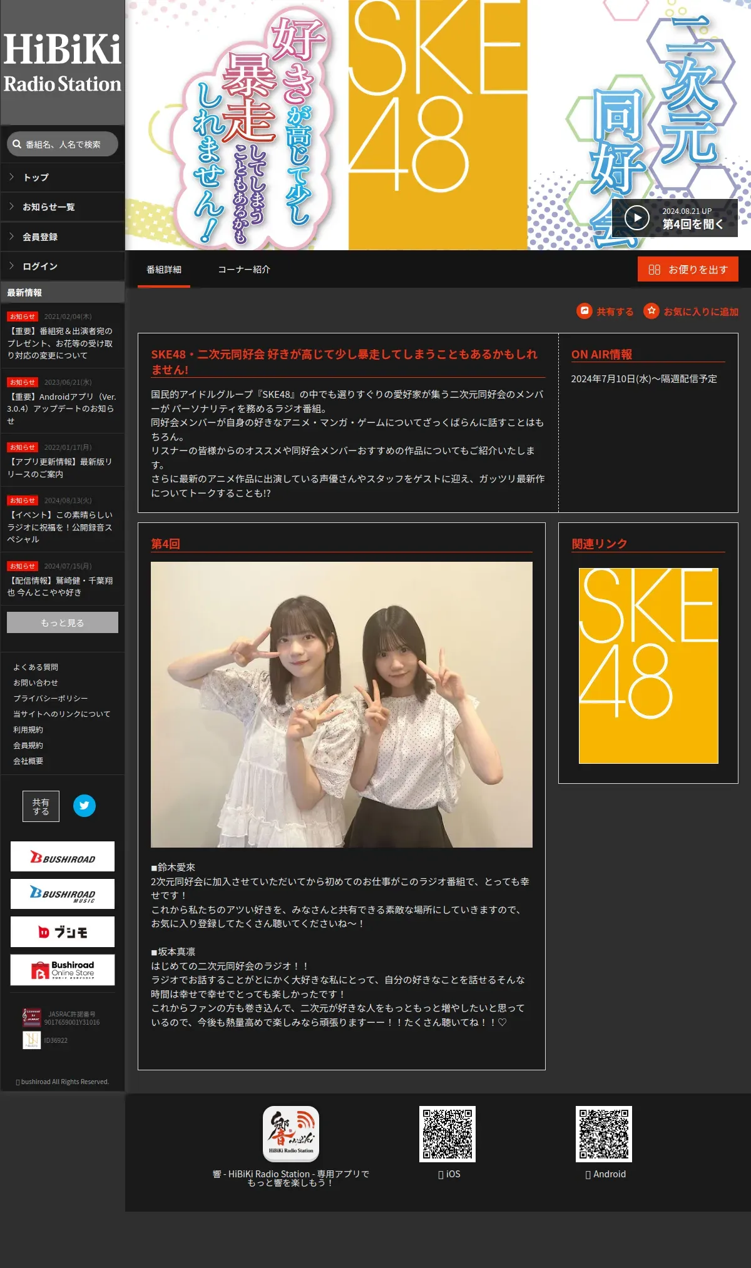Image resolution: width=751 pixels, height=1268 pixels.
Task: Click the sidebar 共有する box button
Action: click(41, 806)
